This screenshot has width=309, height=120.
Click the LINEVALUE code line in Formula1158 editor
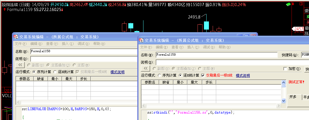point(66,109)
